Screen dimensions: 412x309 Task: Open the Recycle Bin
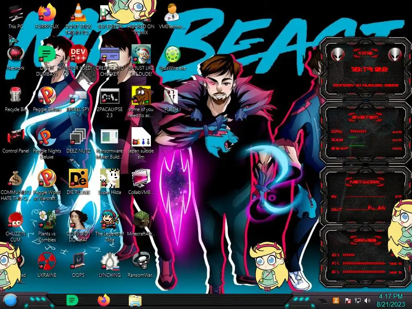point(16,99)
